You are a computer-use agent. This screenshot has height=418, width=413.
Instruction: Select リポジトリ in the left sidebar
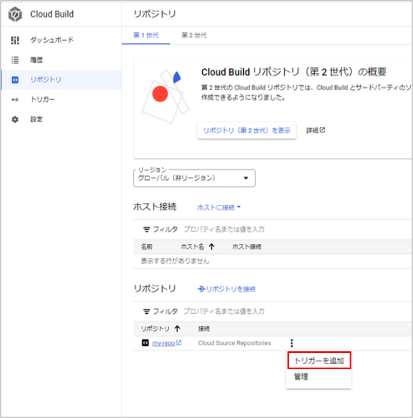45,80
